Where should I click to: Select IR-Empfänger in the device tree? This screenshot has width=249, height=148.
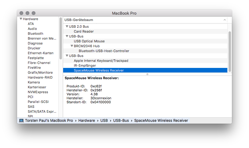pos(85,65)
